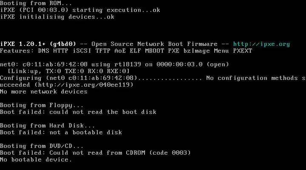The width and height of the screenshot is (306, 170).
Task: Click the "iPXE initialising devices...ok" line
Action: 57,17
